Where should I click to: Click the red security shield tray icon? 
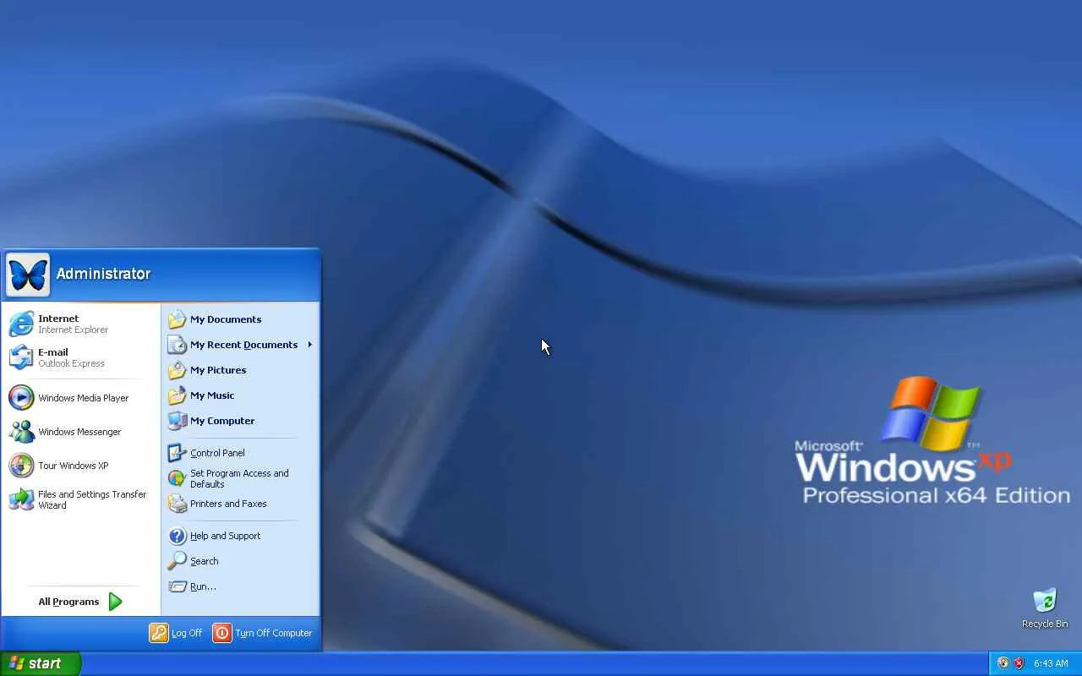point(1019,663)
